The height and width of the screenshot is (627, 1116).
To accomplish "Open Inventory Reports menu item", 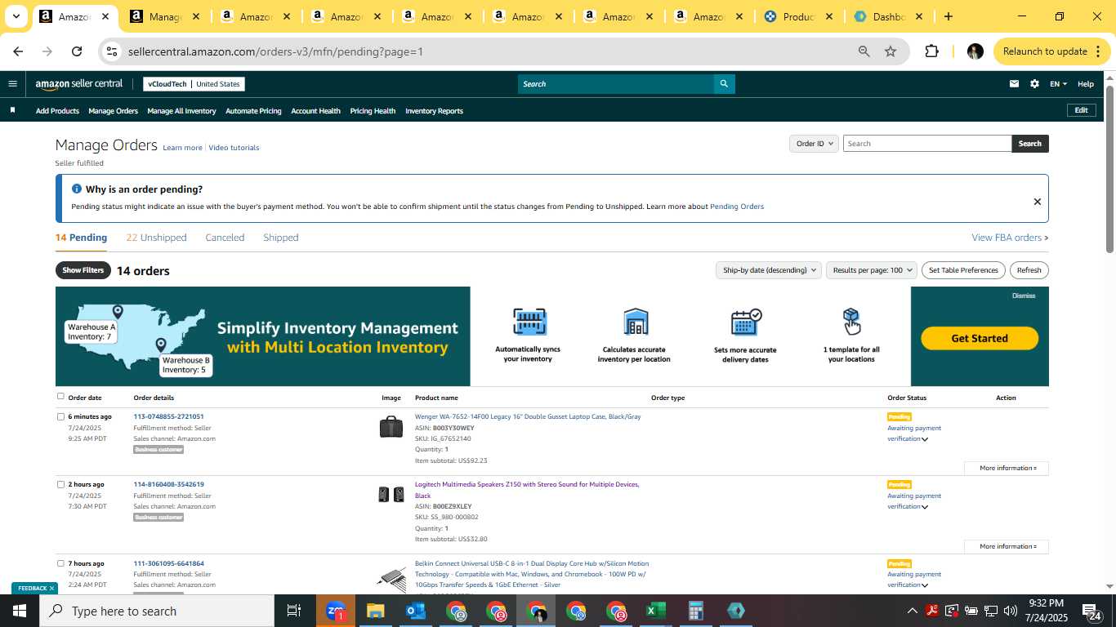I will point(434,111).
